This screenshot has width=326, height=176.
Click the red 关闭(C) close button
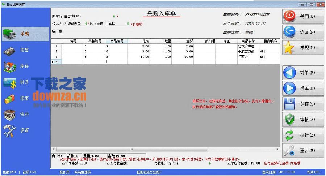[x=303, y=16]
